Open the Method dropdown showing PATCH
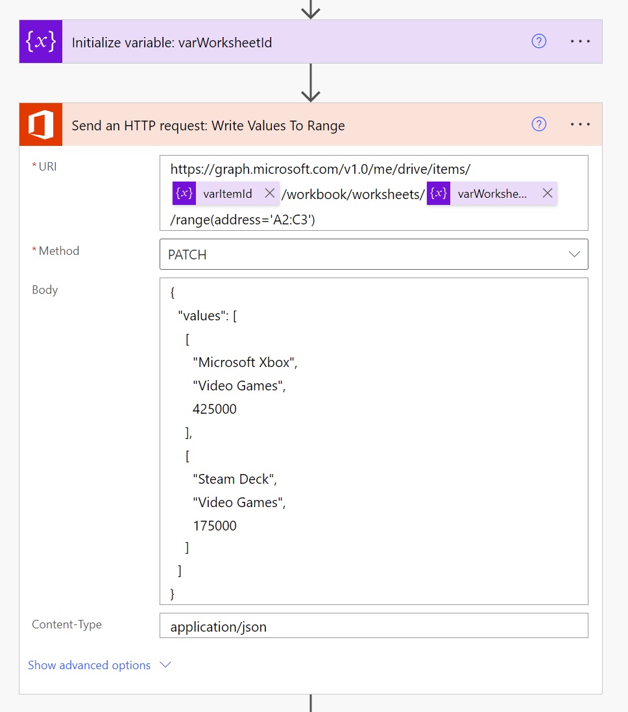 click(374, 254)
